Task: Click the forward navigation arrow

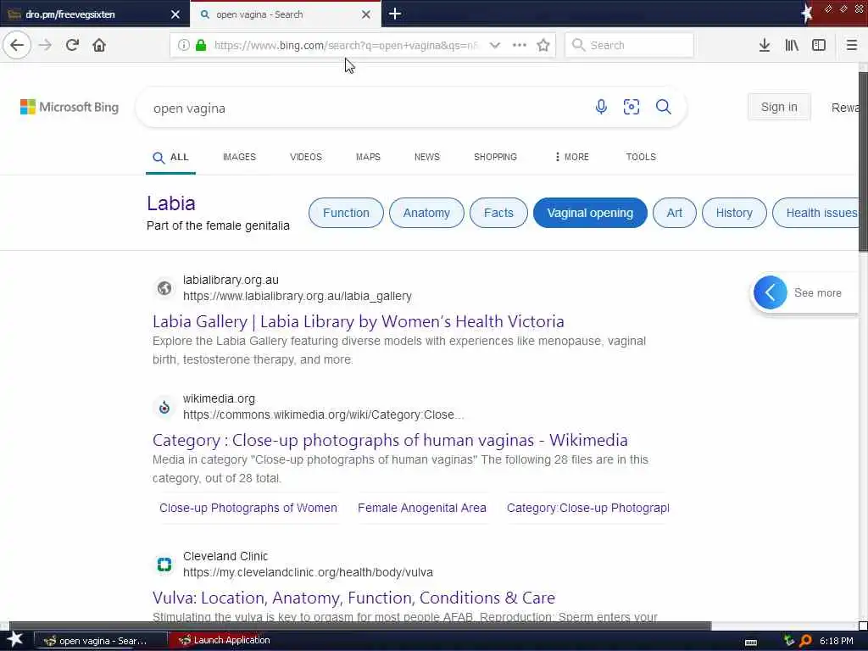Action: [x=46, y=45]
